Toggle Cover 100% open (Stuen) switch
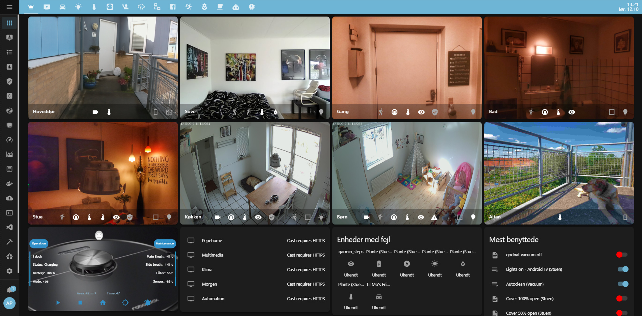642x316 pixels. pyautogui.click(x=622, y=298)
